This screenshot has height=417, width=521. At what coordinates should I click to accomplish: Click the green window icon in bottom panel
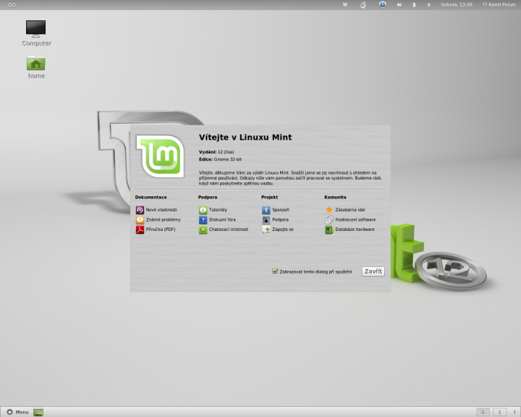38,412
